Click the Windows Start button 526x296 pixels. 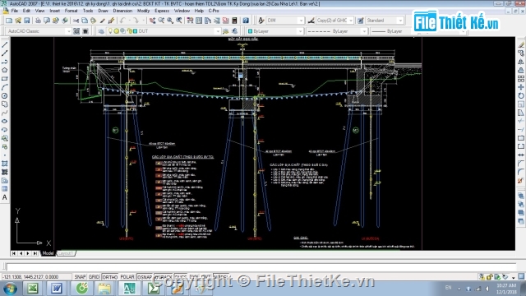[x=10, y=289]
